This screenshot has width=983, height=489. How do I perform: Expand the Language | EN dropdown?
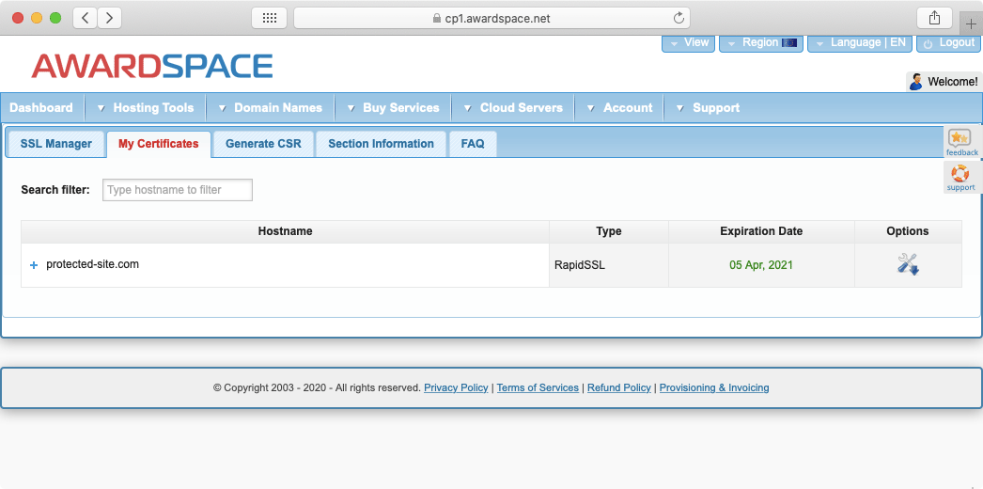[x=860, y=43]
